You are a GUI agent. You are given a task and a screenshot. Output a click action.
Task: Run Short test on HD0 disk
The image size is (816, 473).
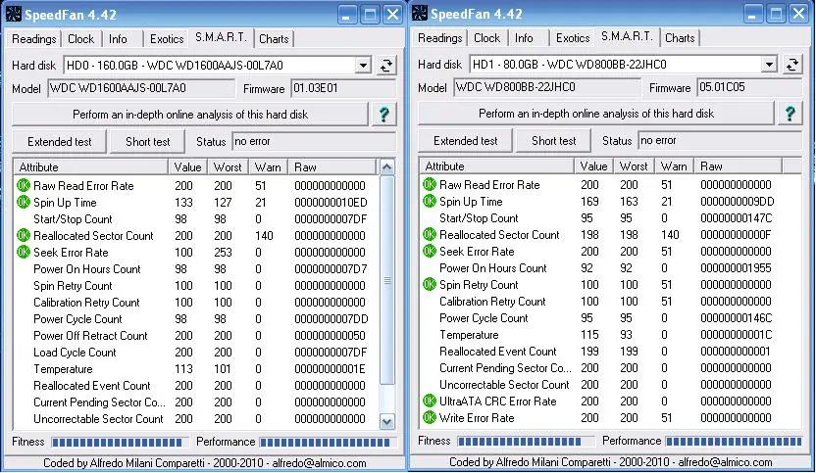click(148, 141)
